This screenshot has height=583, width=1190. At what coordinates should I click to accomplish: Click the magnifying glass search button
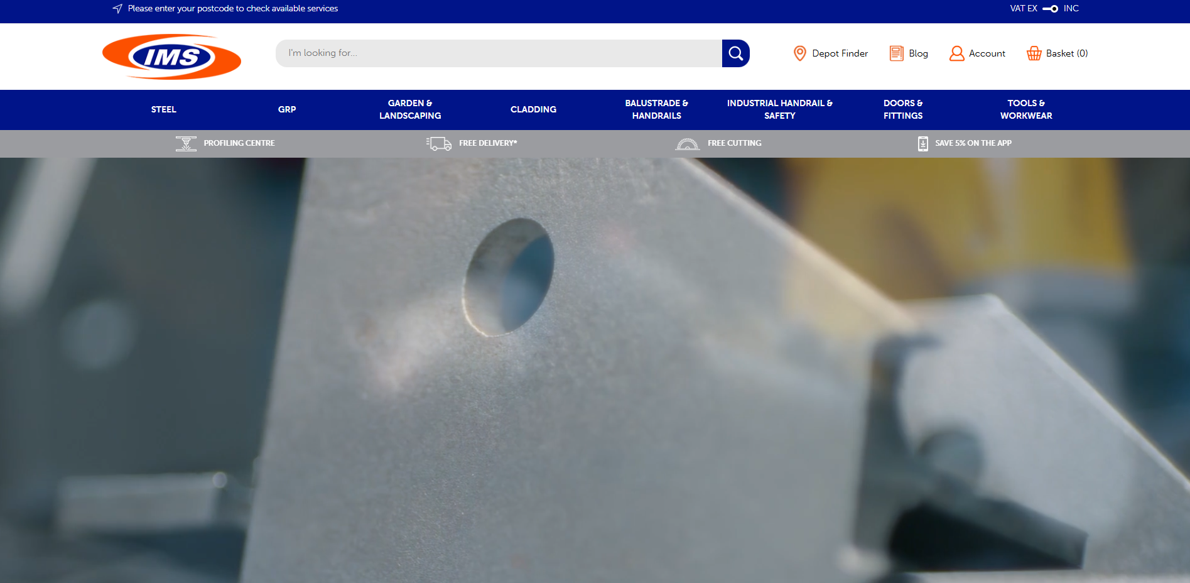point(735,53)
